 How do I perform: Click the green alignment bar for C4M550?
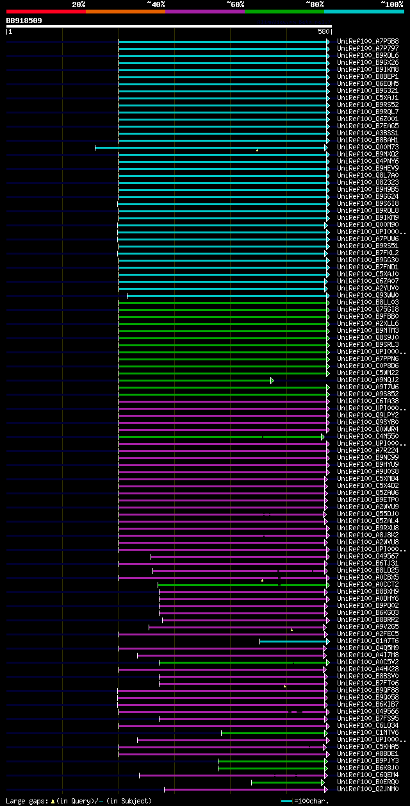click(222, 437)
